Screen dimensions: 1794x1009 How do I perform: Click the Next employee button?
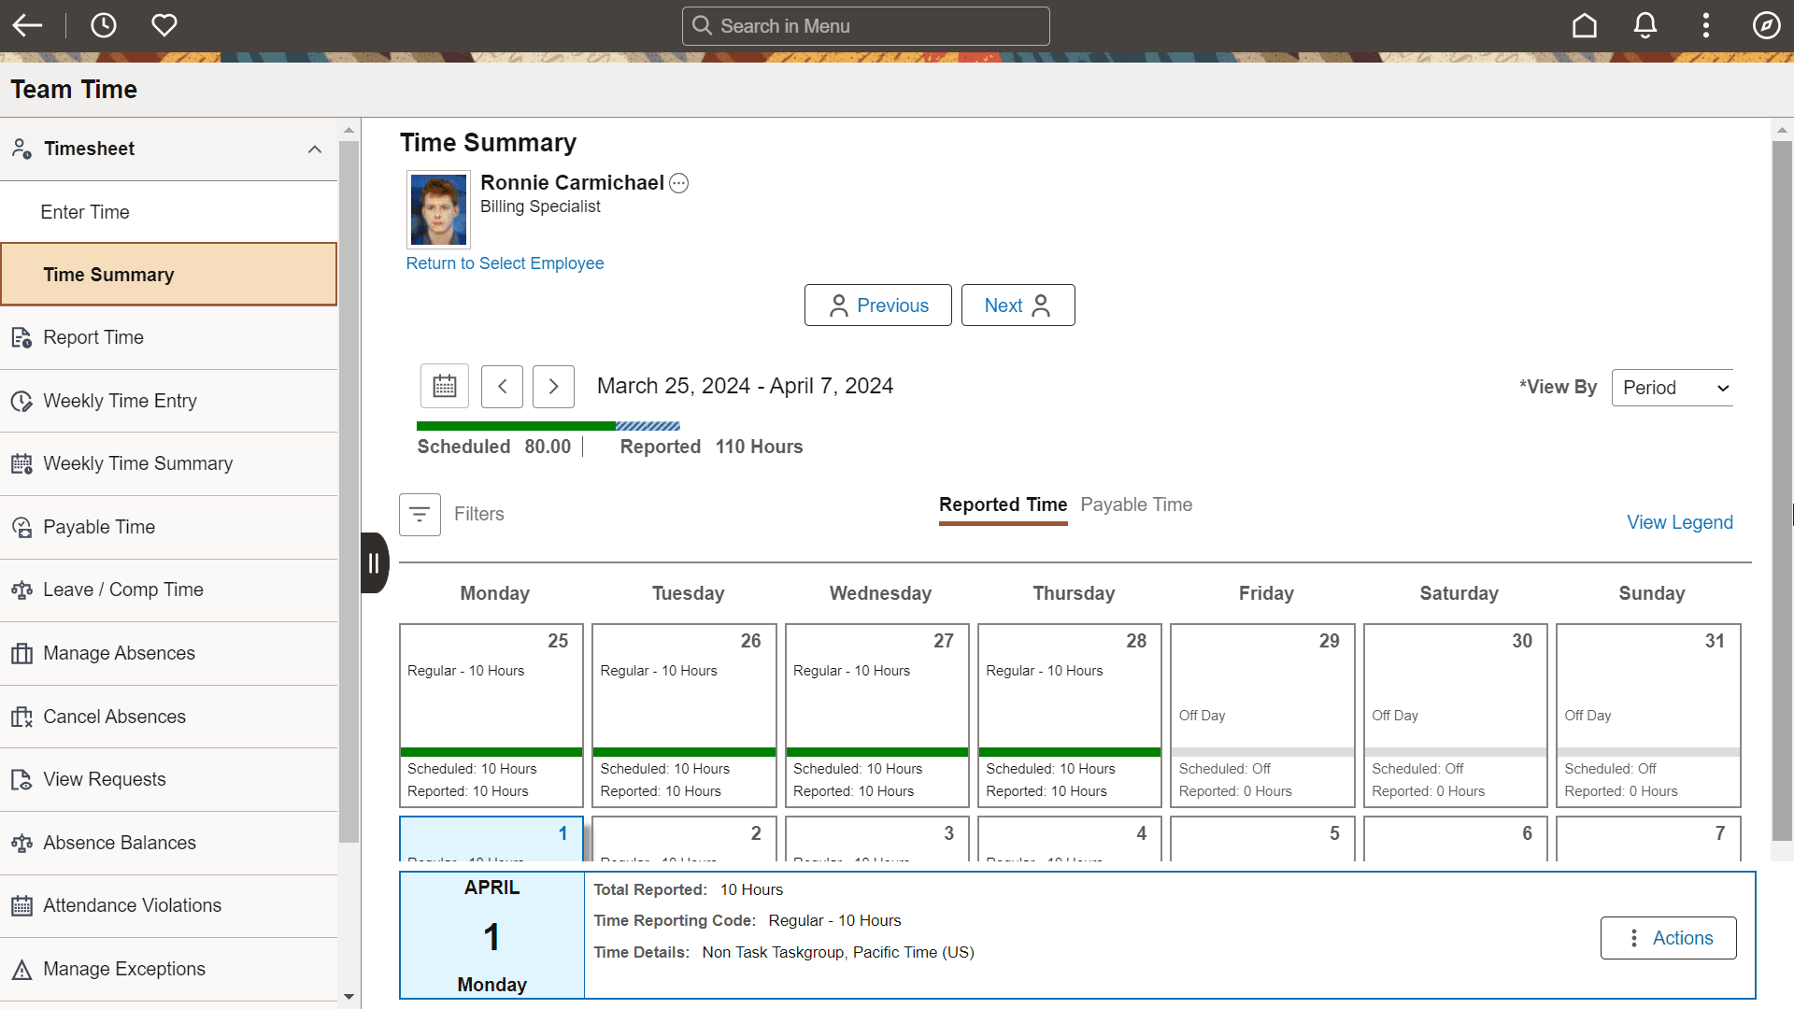[1018, 305]
